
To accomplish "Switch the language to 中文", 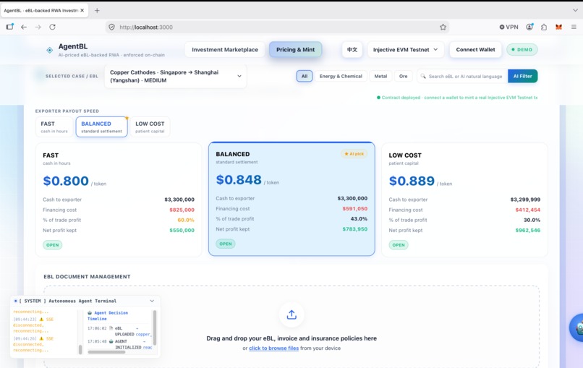I will coord(352,50).
